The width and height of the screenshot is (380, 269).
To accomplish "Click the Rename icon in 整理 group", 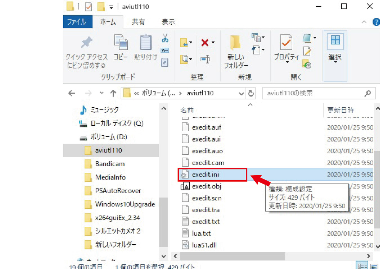I will pos(205,59).
